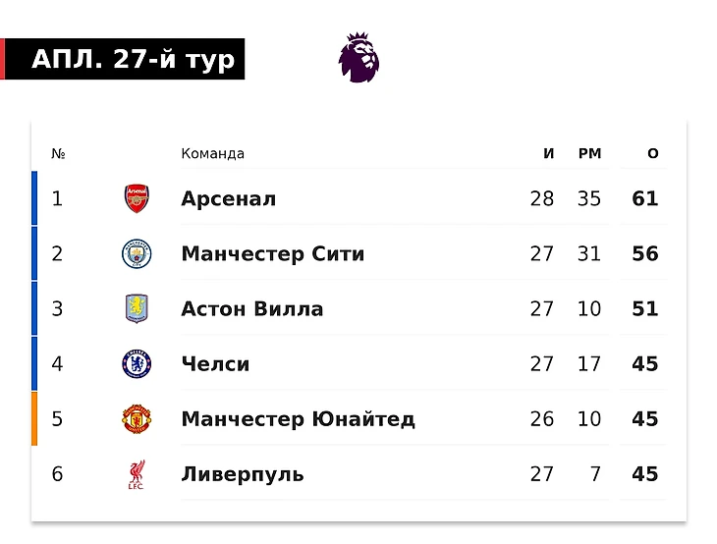This screenshot has height=544, width=717.
Task: Select the Челси team name
Action: [215, 364]
